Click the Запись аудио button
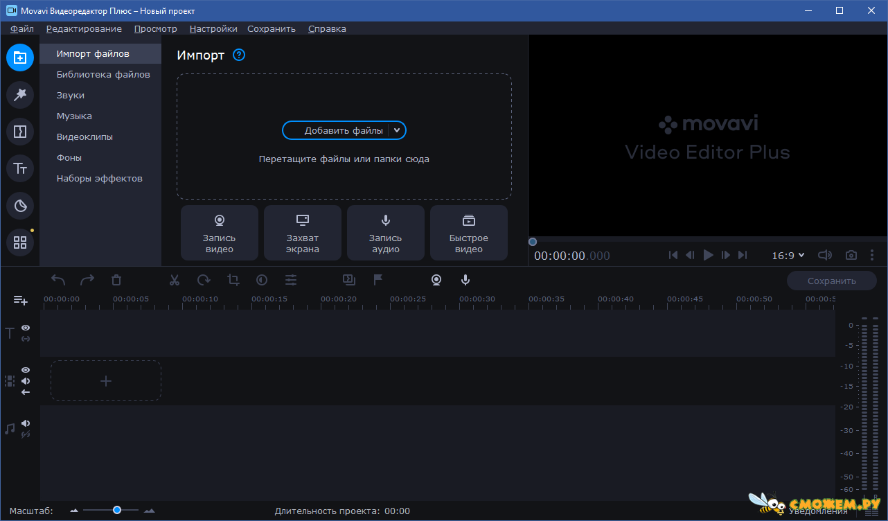 (386, 233)
